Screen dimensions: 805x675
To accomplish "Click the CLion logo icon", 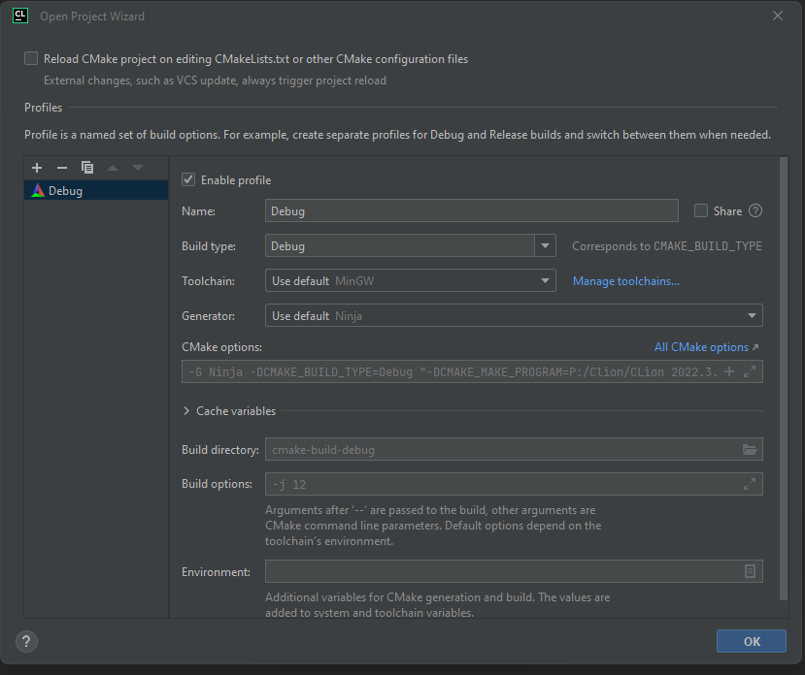I will coord(20,16).
